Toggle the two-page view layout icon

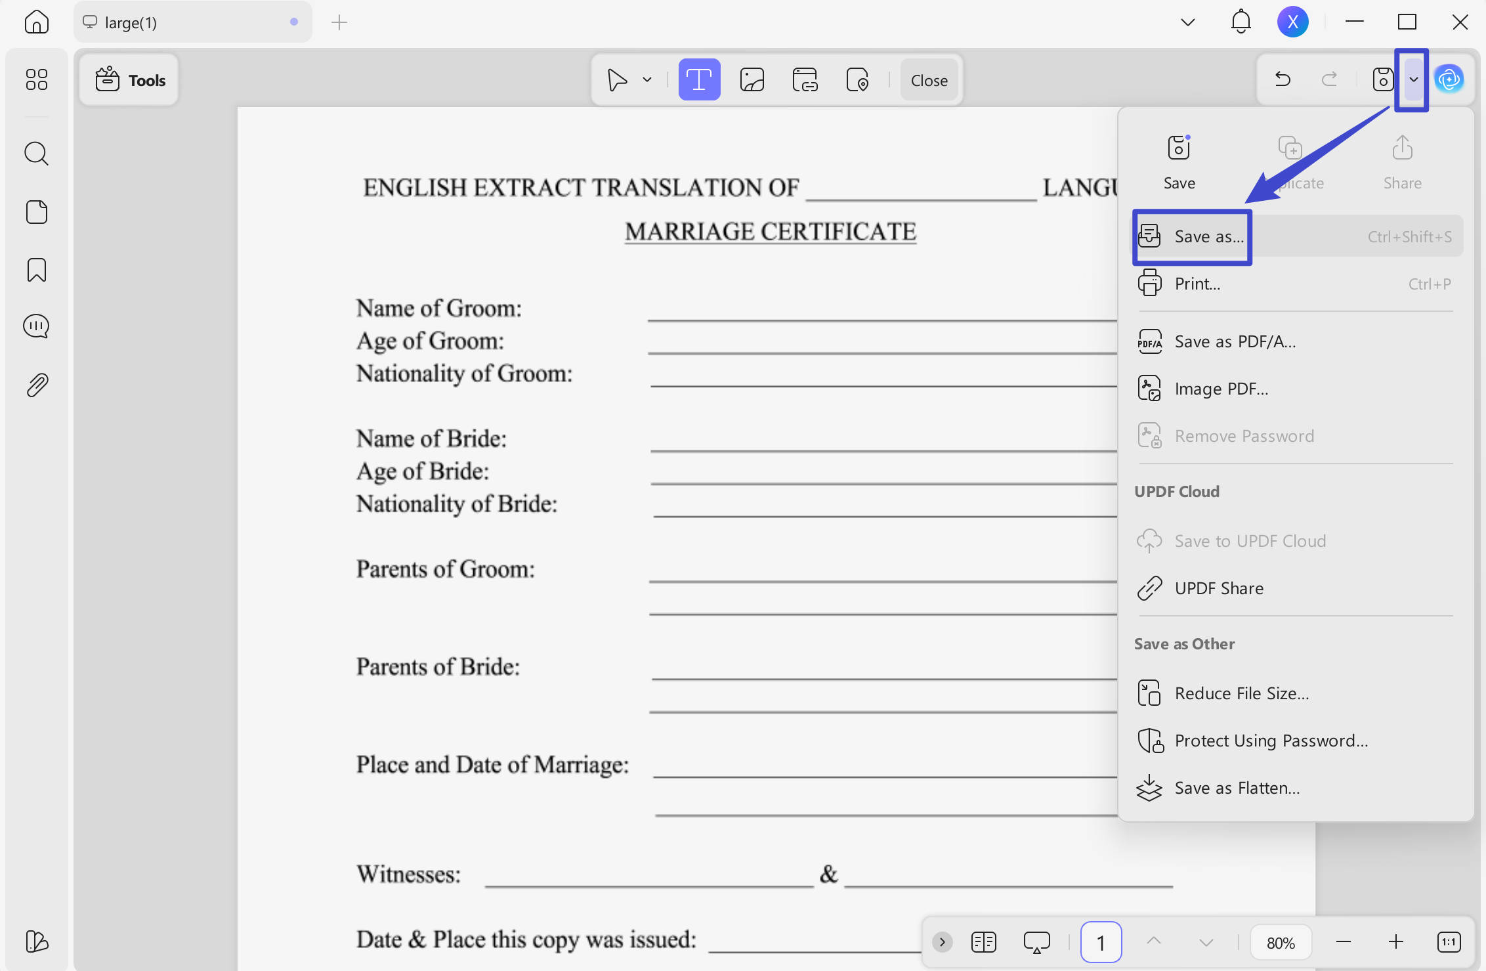[x=983, y=943]
